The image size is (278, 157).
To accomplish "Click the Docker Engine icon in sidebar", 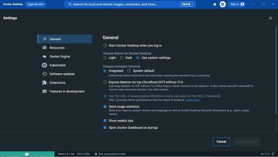I will coord(44,56).
